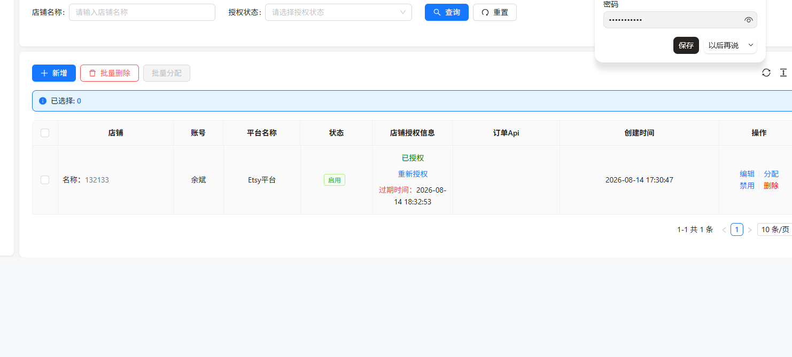Image resolution: width=792 pixels, height=357 pixels.
Task: Click the creation time 2026-08-14 17:30:47
Action: coord(639,180)
